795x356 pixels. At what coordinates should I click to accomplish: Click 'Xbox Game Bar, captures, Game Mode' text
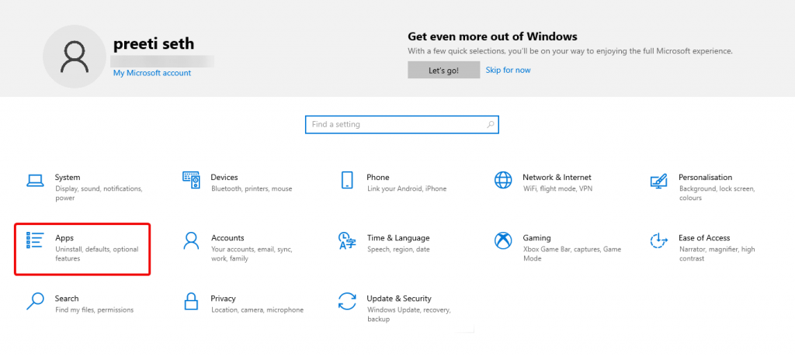[572, 254]
